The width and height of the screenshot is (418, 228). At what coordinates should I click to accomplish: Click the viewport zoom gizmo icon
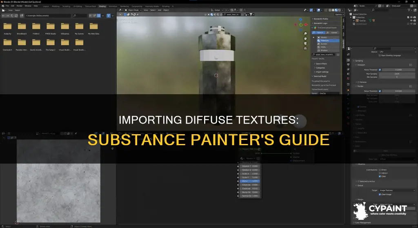[x=305, y=33]
